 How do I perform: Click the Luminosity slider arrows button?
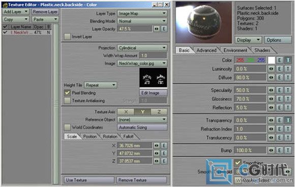[271, 69]
